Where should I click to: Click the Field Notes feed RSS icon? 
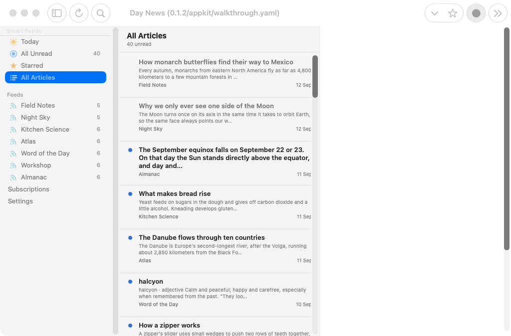point(13,106)
